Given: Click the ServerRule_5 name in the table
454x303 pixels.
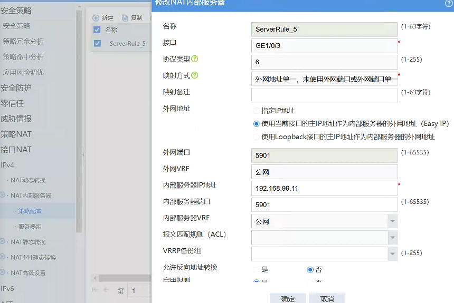Looking at the screenshot, I should point(127,43).
